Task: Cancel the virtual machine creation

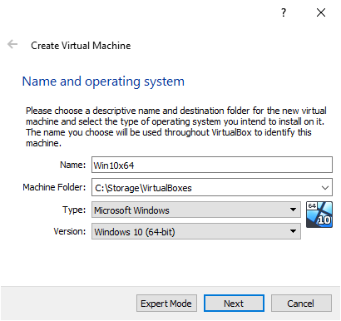Action: click(x=301, y=304)
